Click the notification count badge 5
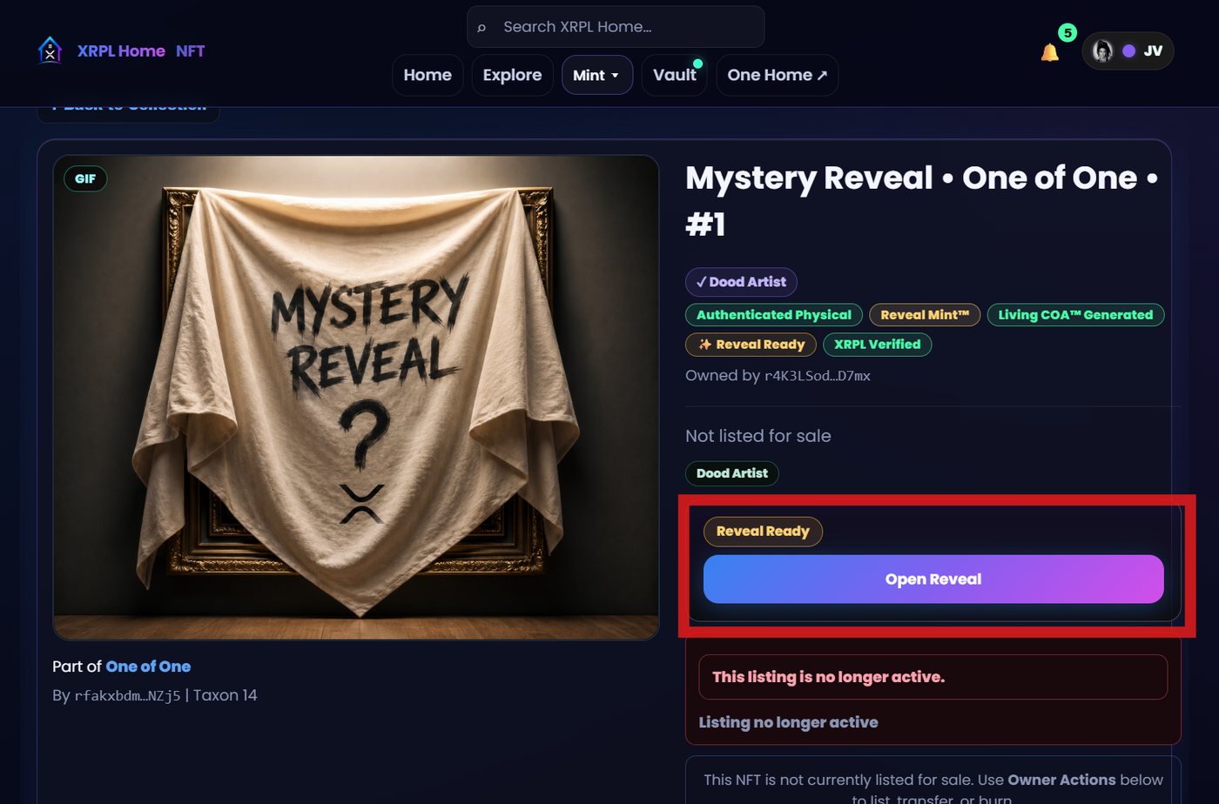This screenshot has height=804, width=1219. tap(1067, 33)
